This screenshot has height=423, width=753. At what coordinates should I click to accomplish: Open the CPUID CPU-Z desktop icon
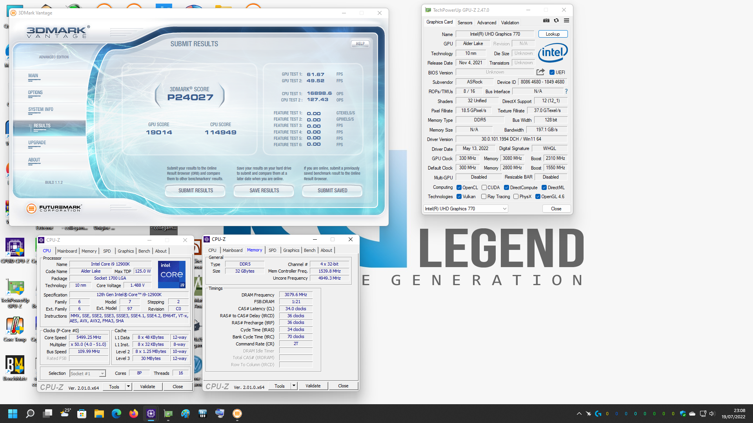(15, 251)
